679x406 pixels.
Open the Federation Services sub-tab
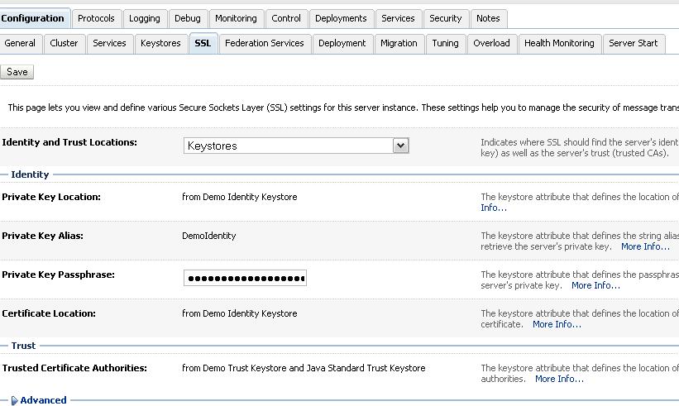264,43
